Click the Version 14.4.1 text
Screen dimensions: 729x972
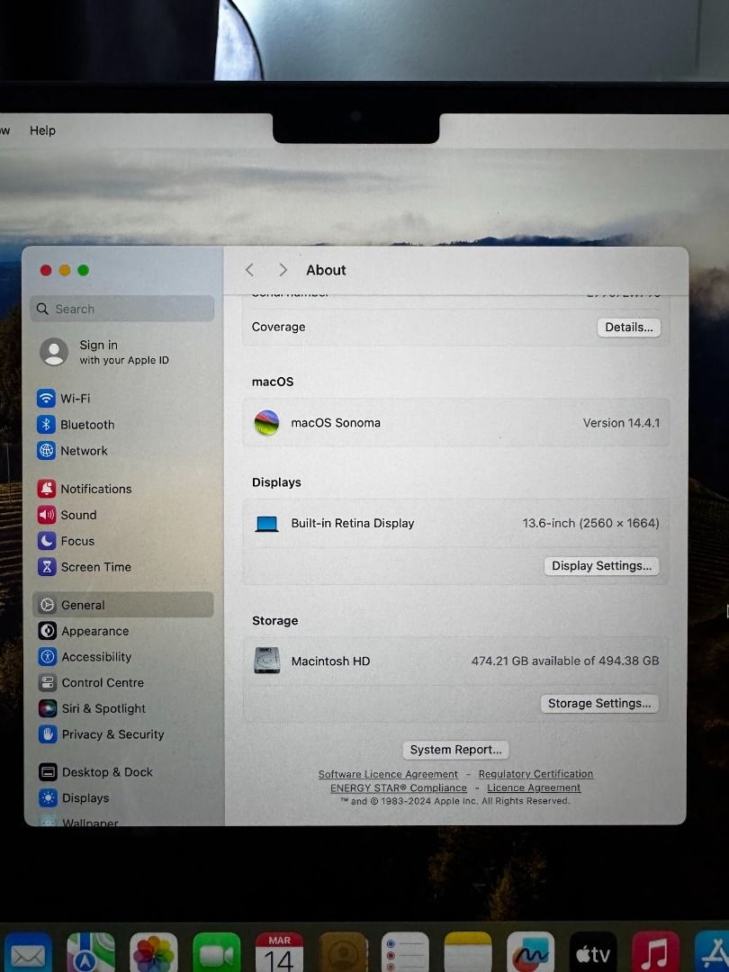point(621,423)
